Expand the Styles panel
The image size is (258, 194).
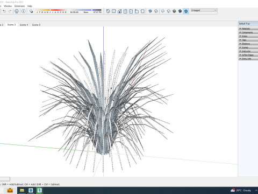(248, 36)
